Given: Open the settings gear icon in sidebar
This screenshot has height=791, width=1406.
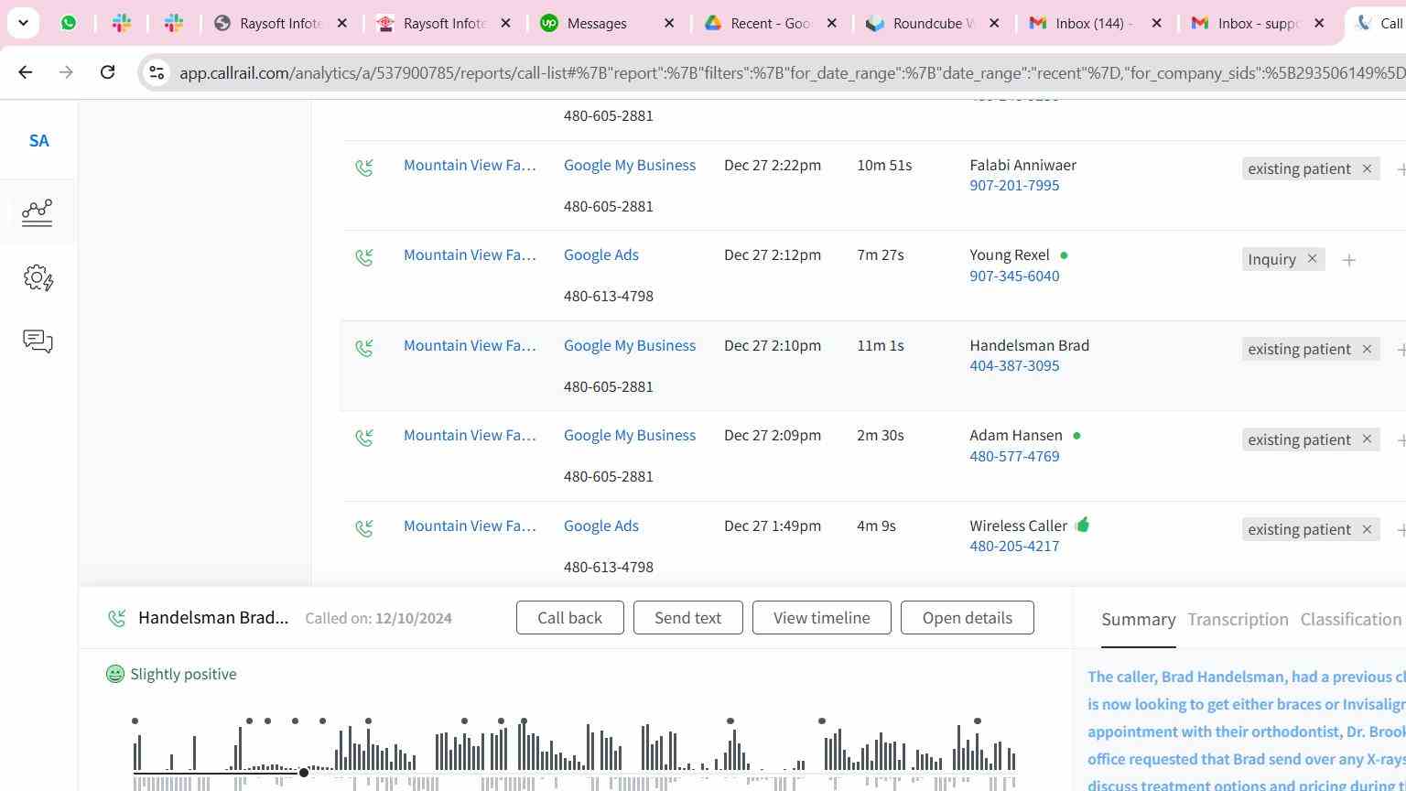Looking at the screenshot, I should pos(38,277).
